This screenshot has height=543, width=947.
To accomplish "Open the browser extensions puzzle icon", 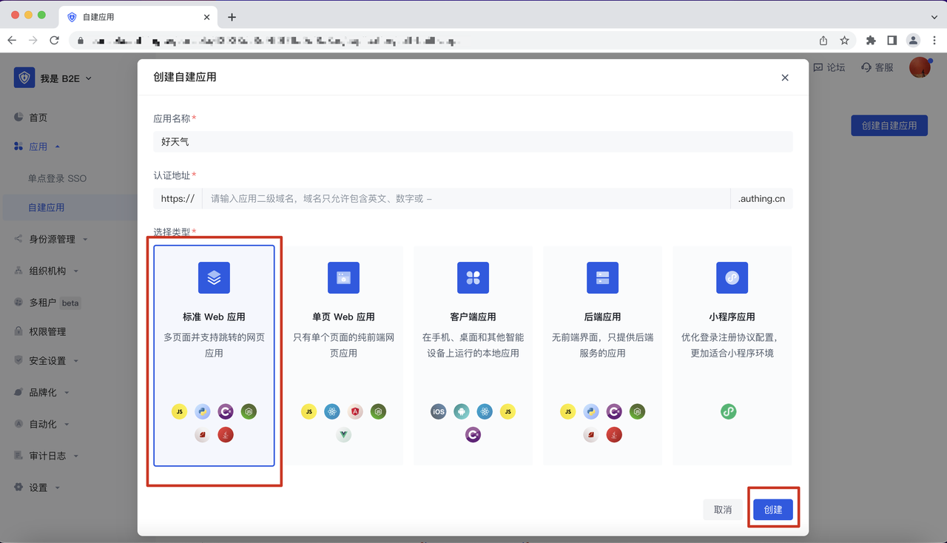I will [x=871, y=41].
